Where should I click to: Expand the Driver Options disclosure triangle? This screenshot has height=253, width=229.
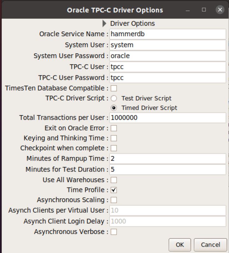105,24
